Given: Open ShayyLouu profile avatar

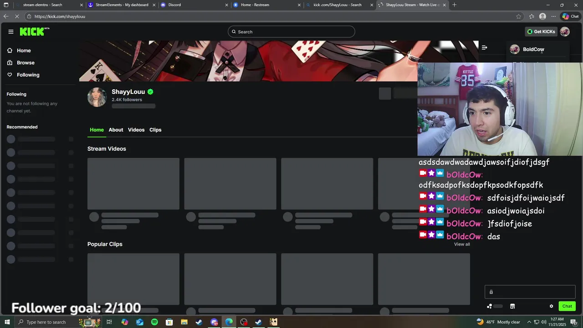Looking at the screenshot, I should (97, 97).
